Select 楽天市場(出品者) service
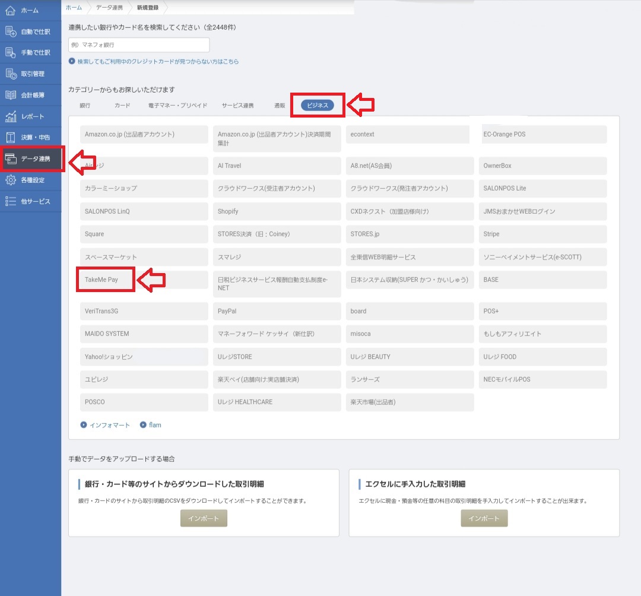This screenshot has width=641, height=596. click(410, 402)
